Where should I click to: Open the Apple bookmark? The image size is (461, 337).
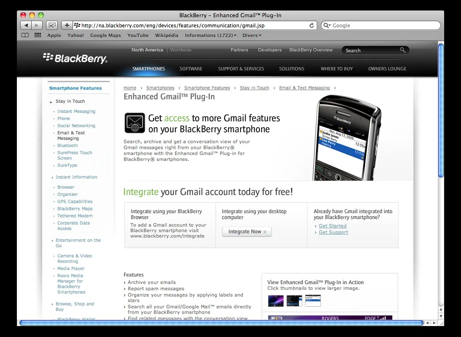54,35
